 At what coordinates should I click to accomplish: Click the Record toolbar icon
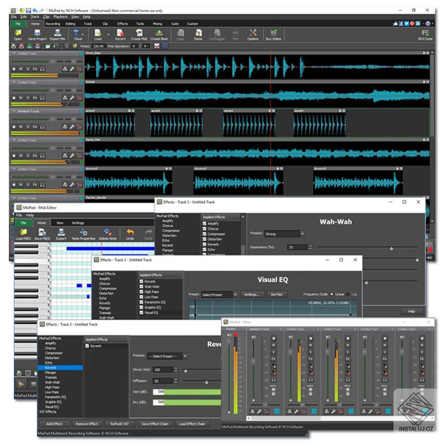(120, 33)
